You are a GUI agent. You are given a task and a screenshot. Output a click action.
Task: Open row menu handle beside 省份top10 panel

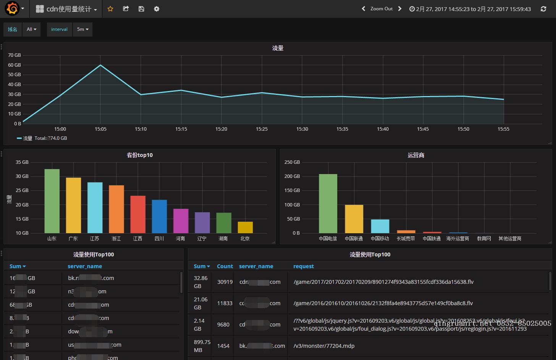click(2, 154)
